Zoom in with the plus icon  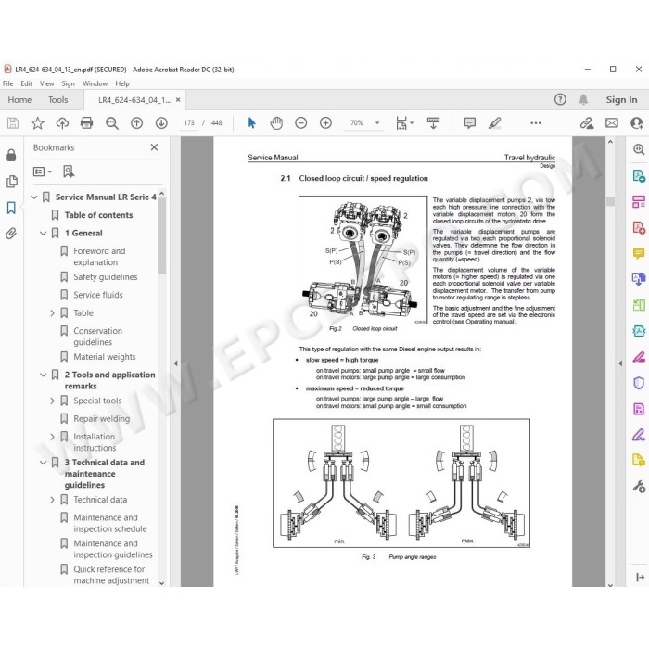coord(325,123)
